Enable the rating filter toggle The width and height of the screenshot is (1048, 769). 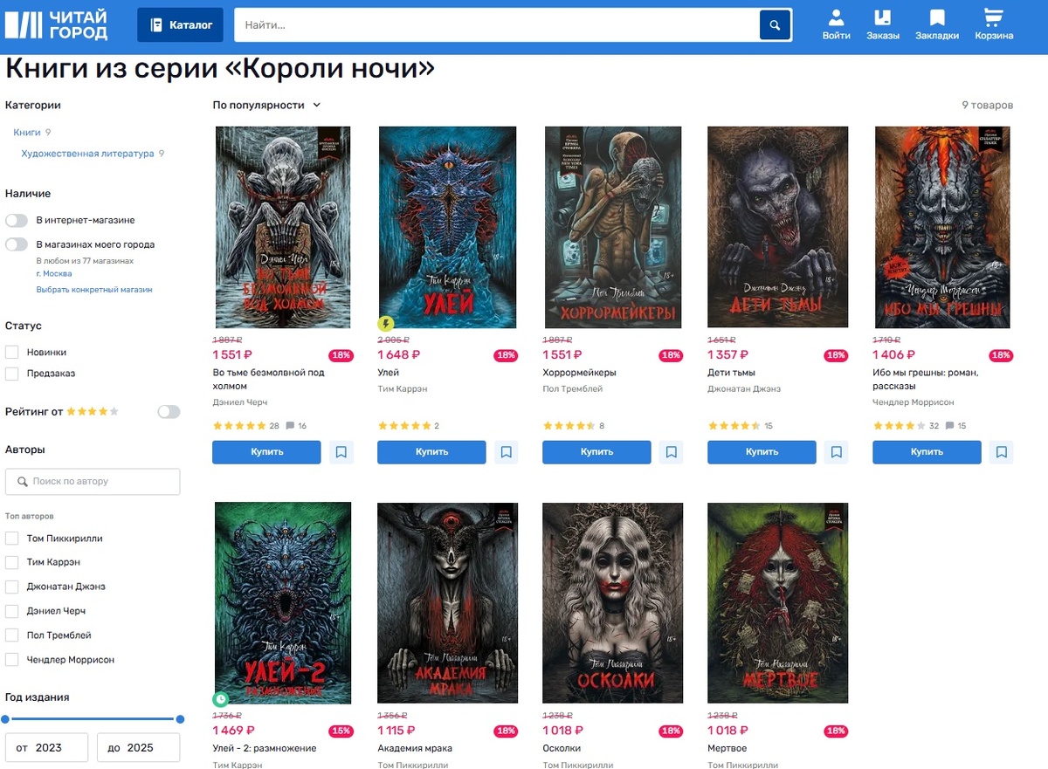coord(169,411)
